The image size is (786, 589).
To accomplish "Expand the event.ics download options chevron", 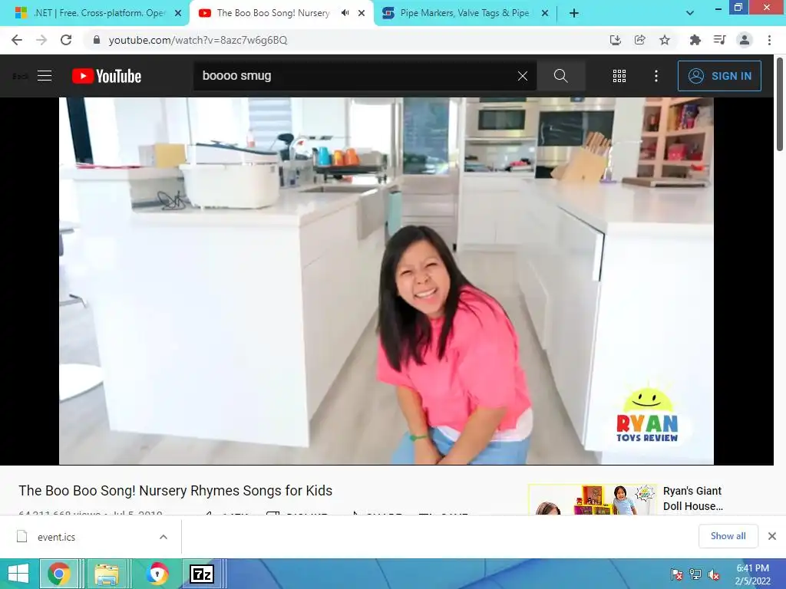I will tap(163, 537).
